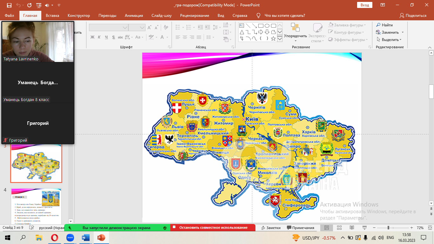Select the Triangle shape in gallery

[x=241, y=32]
